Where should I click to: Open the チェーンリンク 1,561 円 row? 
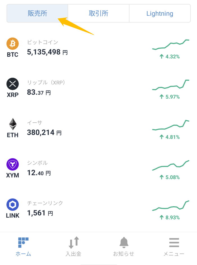pos(98,209)
